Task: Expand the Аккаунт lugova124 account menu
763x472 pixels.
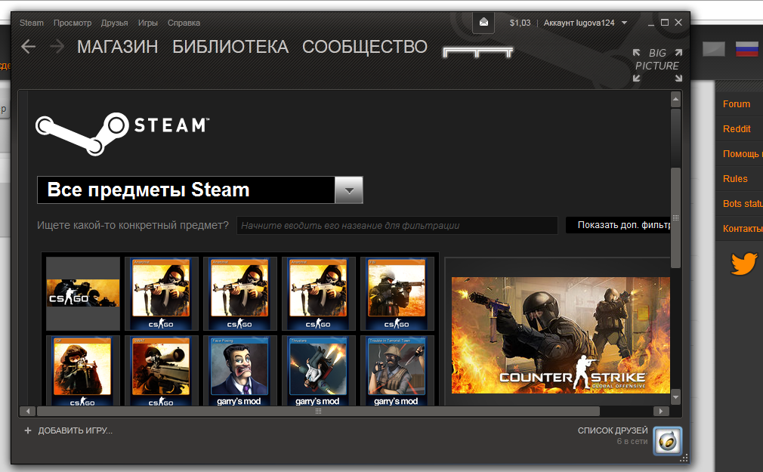Action: tap(585, 23)
